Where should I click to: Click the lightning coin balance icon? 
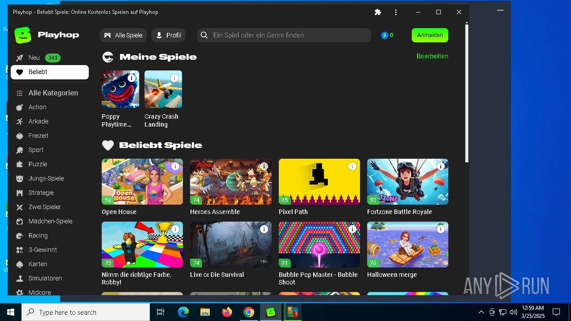[385, 35]
